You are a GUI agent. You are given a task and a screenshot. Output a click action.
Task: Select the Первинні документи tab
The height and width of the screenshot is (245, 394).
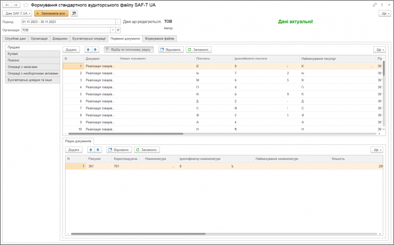pyautogui.click(x=125, y=39)
